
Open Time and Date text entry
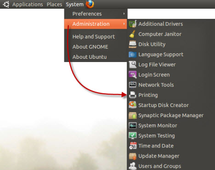(x=156, y=146)
